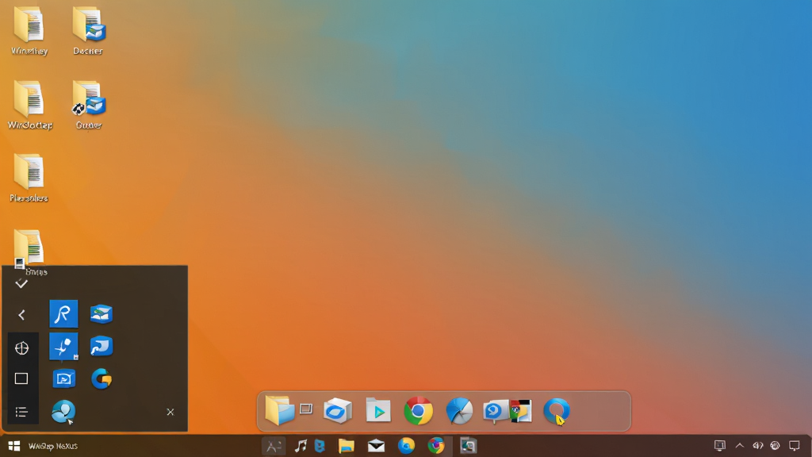This screenshot has height=457, width=812.
Task: Close the panel with the X button
Action: pos(170,412)
